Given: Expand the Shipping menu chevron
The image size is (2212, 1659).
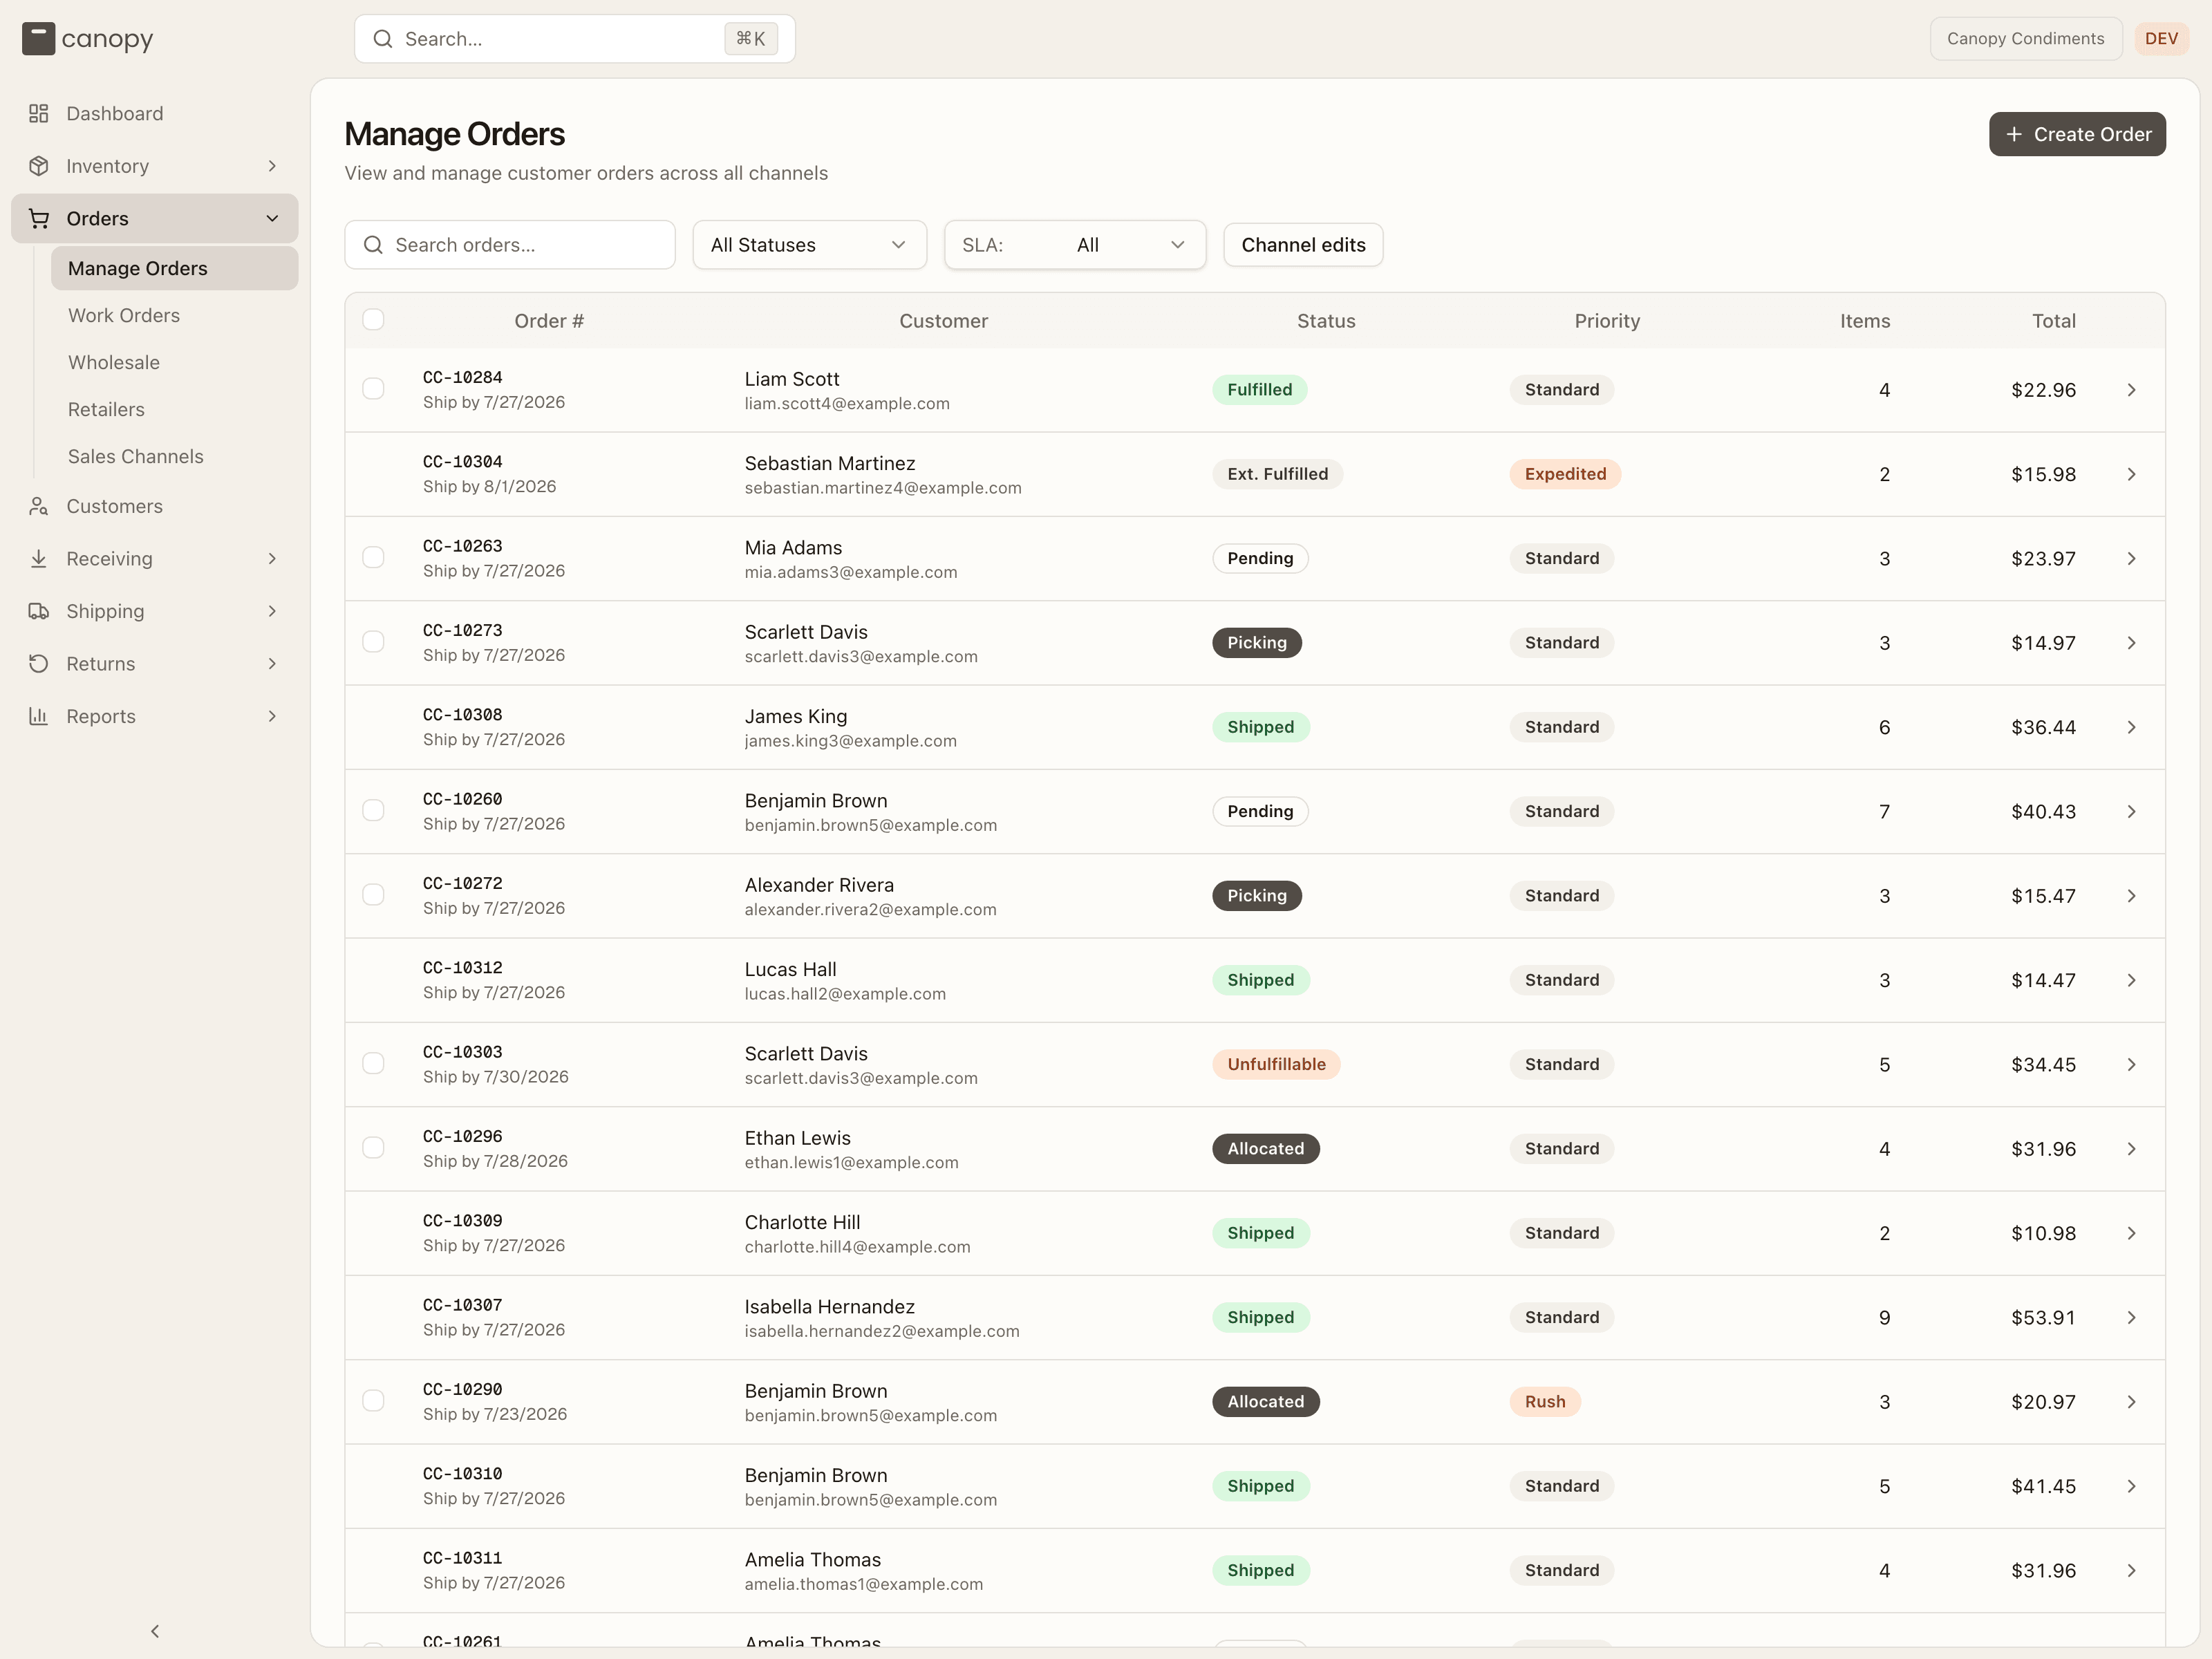Looking at the screenshot, I should 272,612.
